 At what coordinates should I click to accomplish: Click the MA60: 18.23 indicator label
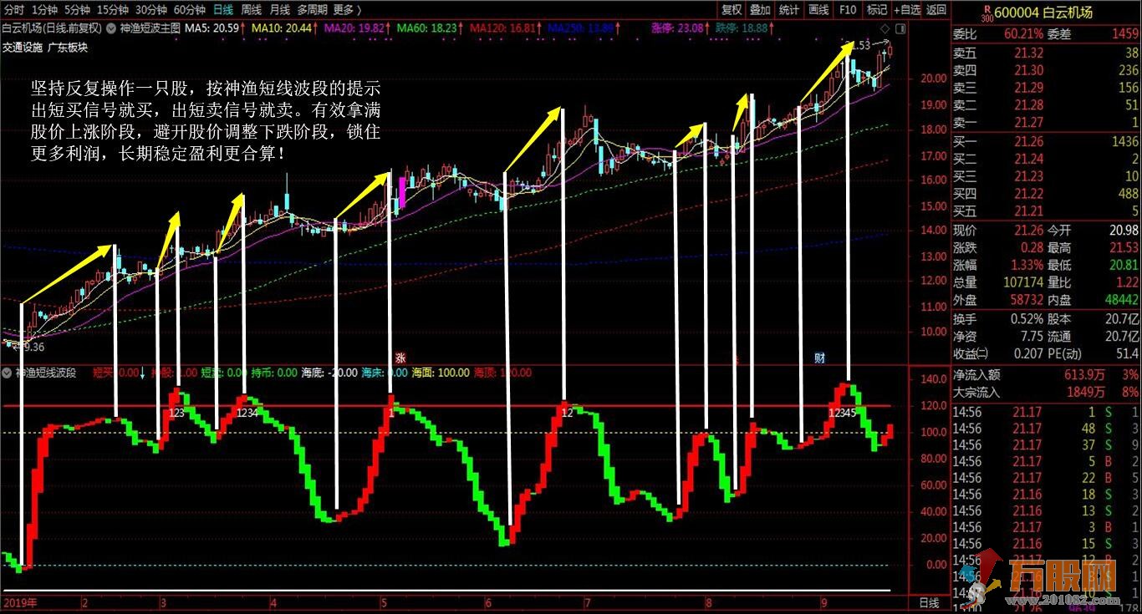(427, 28)
